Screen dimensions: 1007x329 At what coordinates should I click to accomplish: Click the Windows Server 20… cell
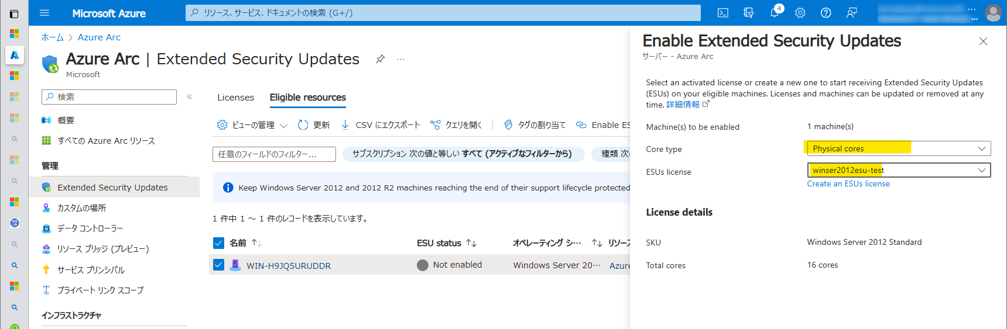pyautogui.click(x=557, y=265)
